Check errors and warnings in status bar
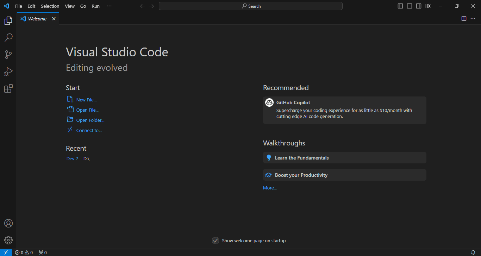 pyautogui.click(x=24, y=252)
